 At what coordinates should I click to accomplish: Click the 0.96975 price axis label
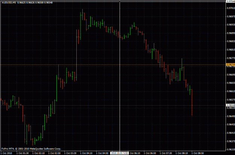pos(231,16)
